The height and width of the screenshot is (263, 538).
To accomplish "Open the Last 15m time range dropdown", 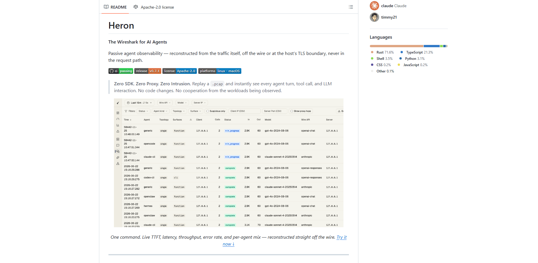I will pyautogui.click(x=139, y=103).
